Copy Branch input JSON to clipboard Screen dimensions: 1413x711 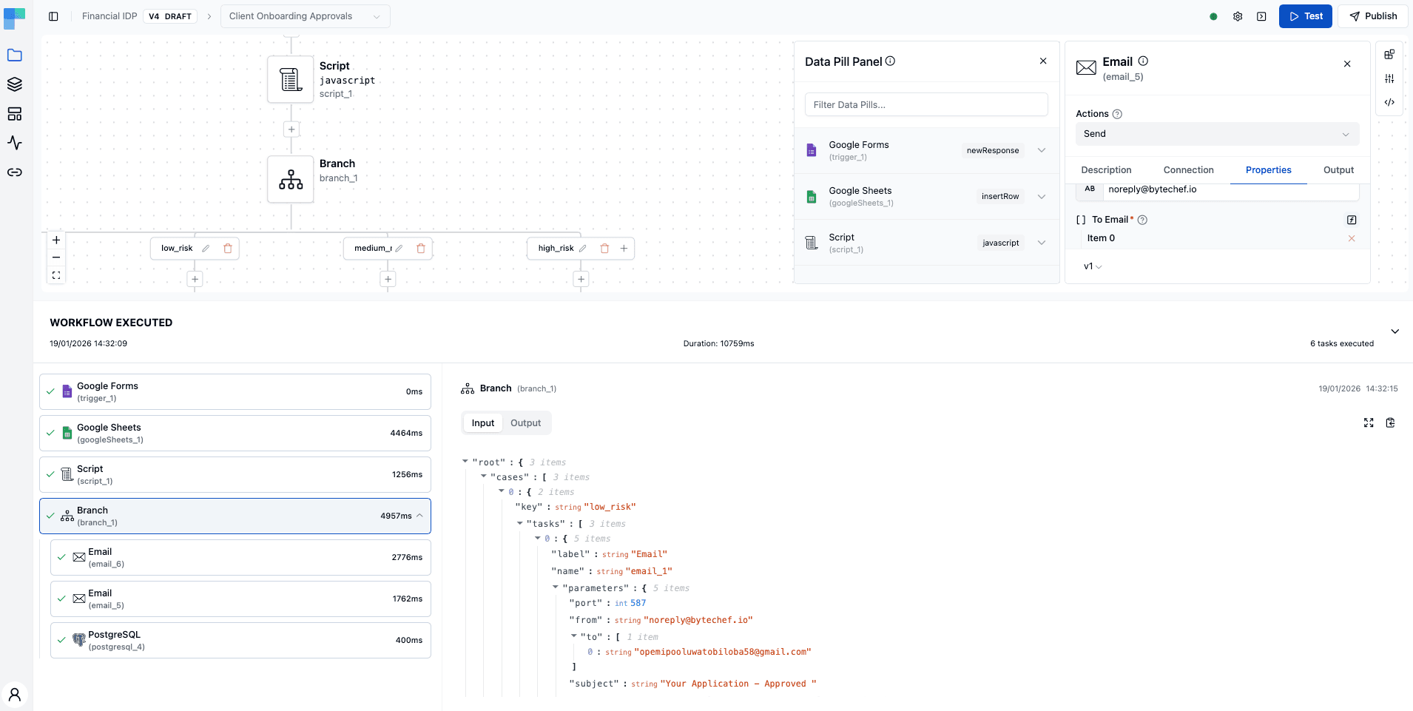click(x=1390, y=422)
